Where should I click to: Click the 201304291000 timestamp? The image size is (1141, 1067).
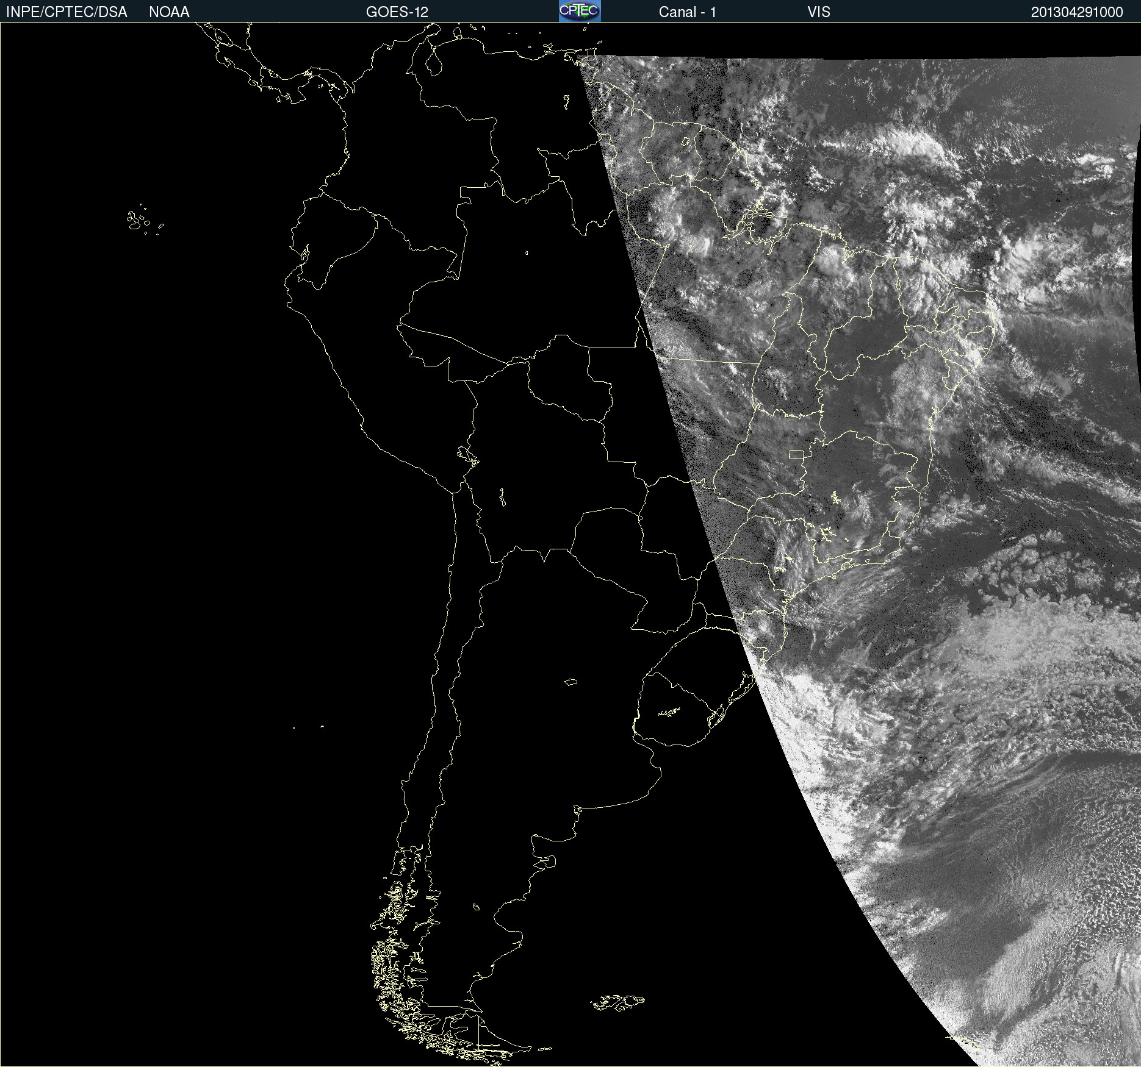tap(1077, 12)
